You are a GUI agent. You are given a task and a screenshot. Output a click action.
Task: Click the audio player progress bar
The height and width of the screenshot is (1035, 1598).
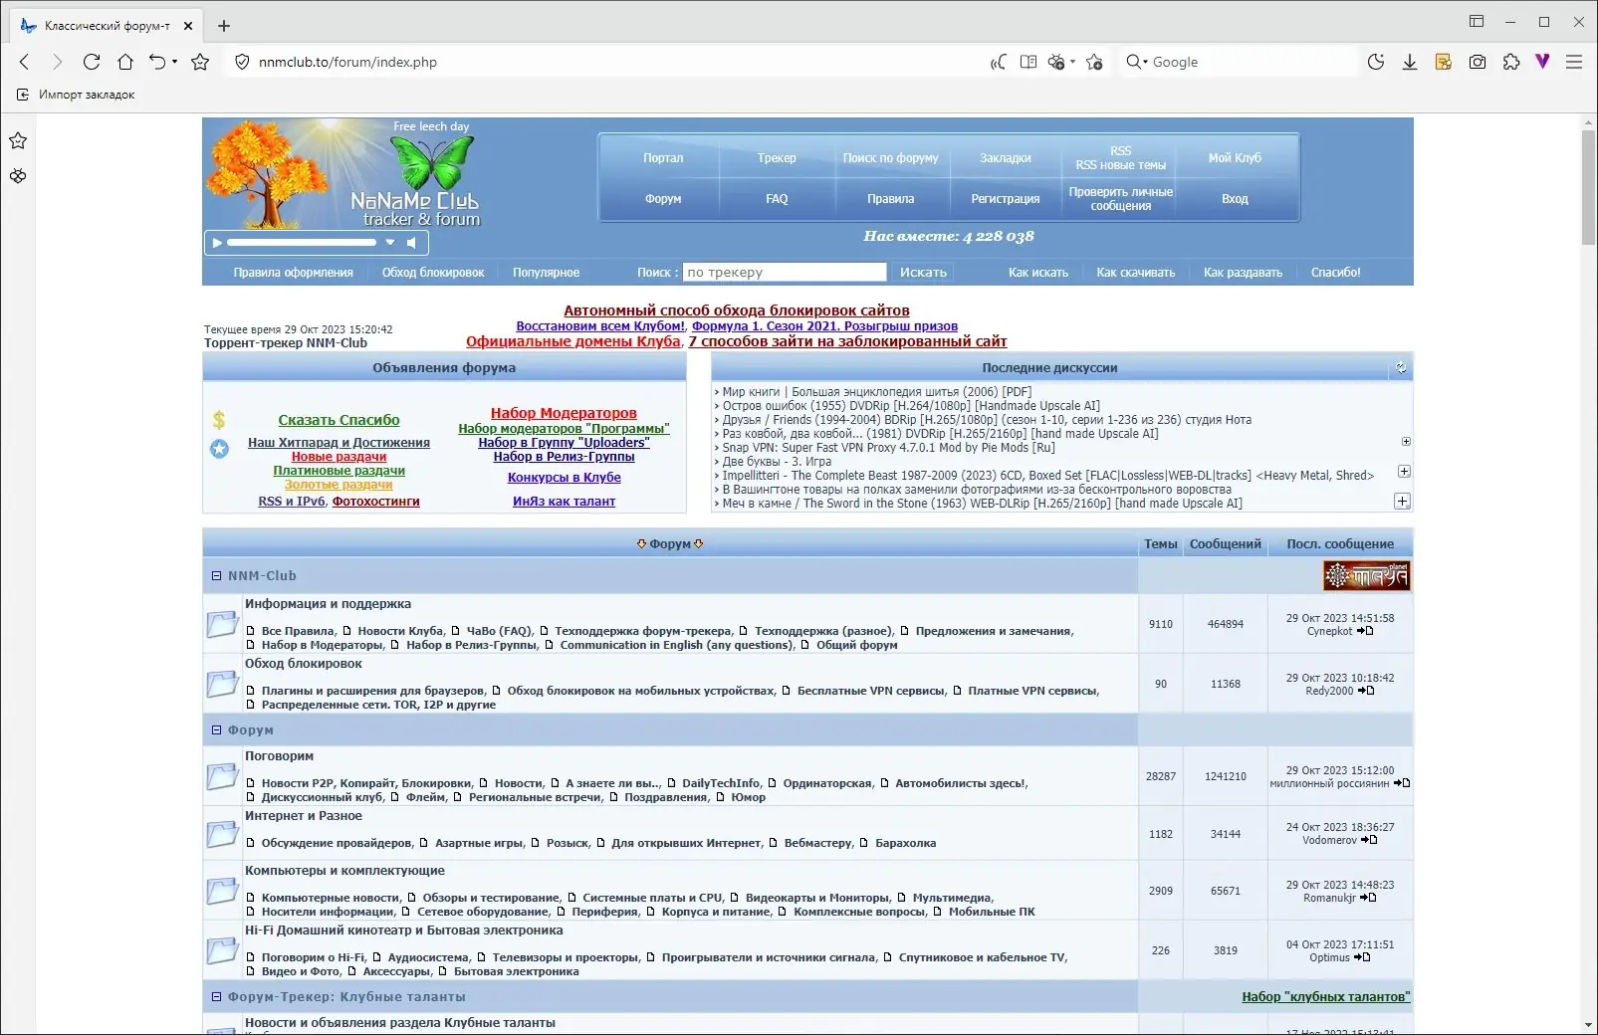[x=302, y=242]
